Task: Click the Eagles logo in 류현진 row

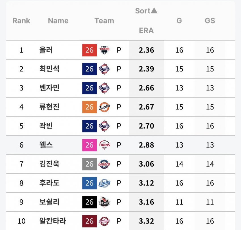Action: [x=104, y=107]
